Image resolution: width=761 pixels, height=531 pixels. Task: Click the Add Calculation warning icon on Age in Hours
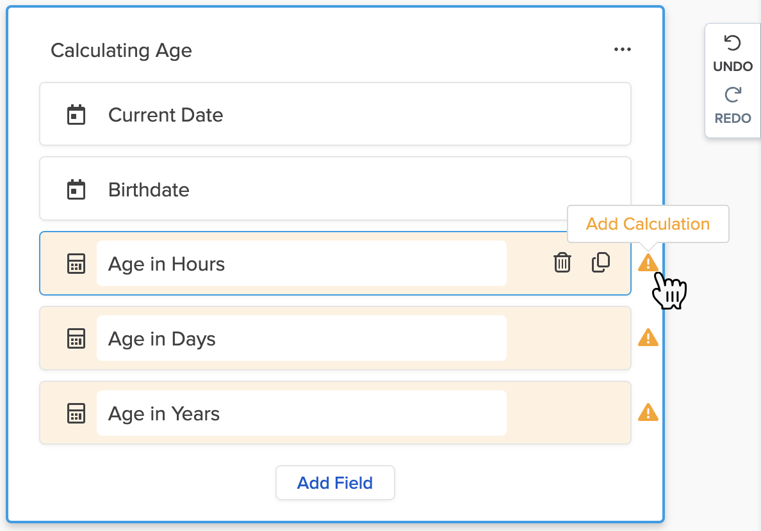coord(648,263)
